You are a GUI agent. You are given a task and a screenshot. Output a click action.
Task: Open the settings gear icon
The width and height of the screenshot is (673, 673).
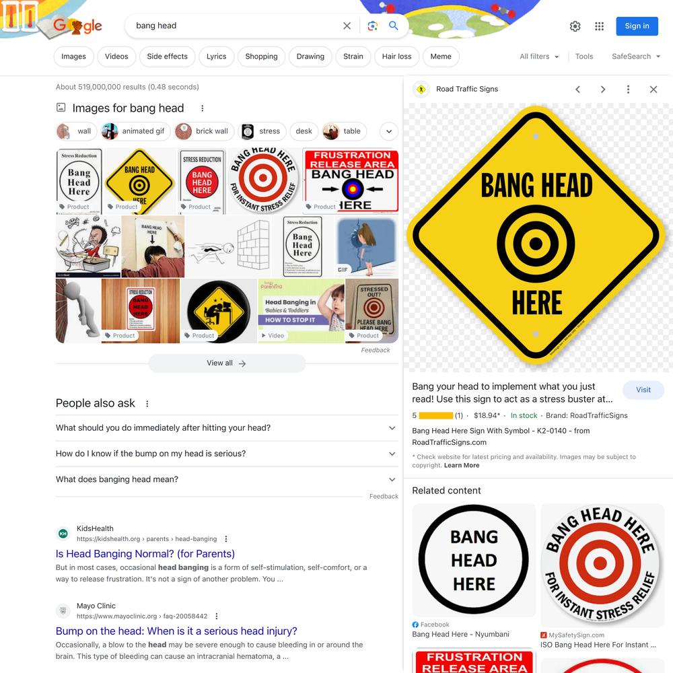click(x=575, y=26)
